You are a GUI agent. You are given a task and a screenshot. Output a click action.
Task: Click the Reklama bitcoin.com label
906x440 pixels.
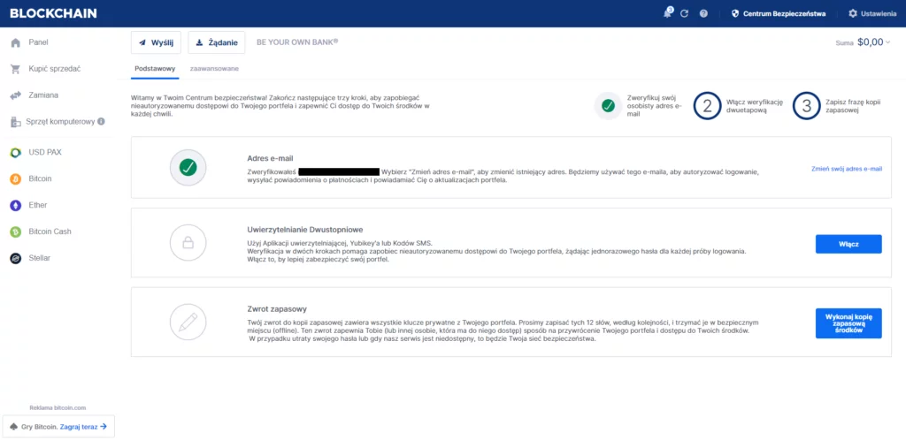(58, 407)
